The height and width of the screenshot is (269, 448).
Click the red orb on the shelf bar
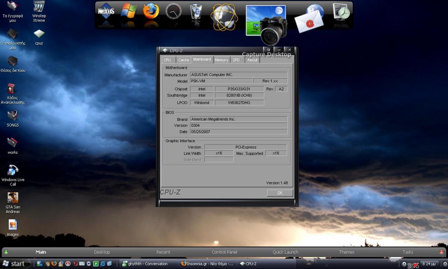tap(441, 252)
